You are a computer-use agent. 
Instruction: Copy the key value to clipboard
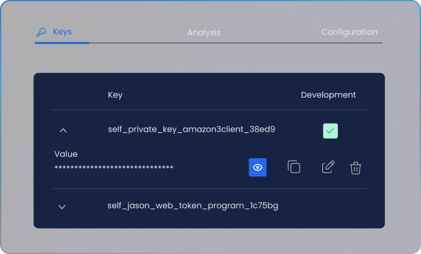tap(294, 167)
